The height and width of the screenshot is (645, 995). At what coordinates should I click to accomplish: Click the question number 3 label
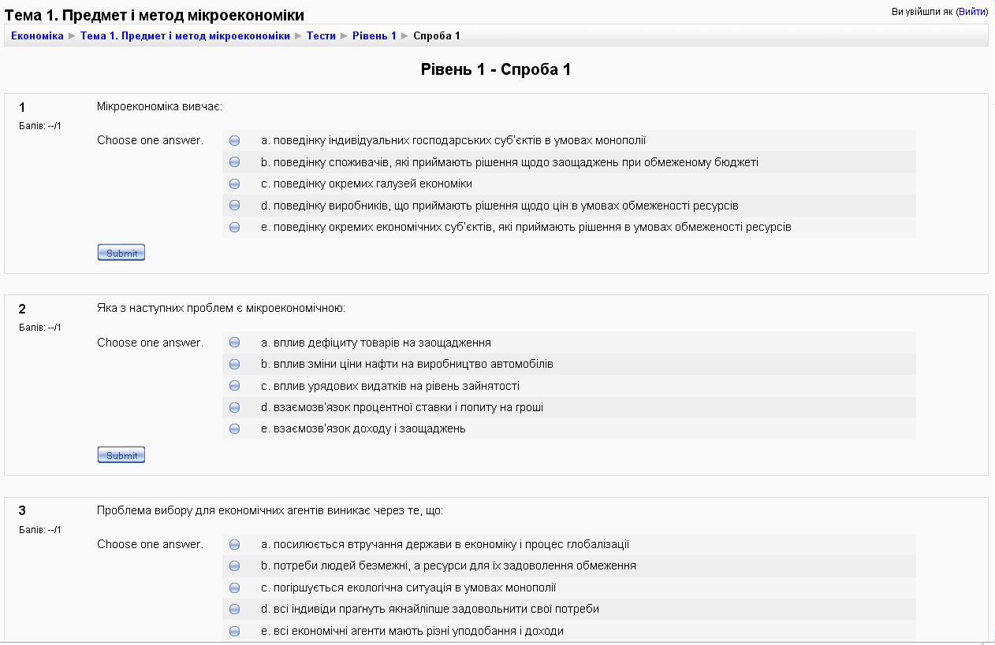[x=22, y=511]
